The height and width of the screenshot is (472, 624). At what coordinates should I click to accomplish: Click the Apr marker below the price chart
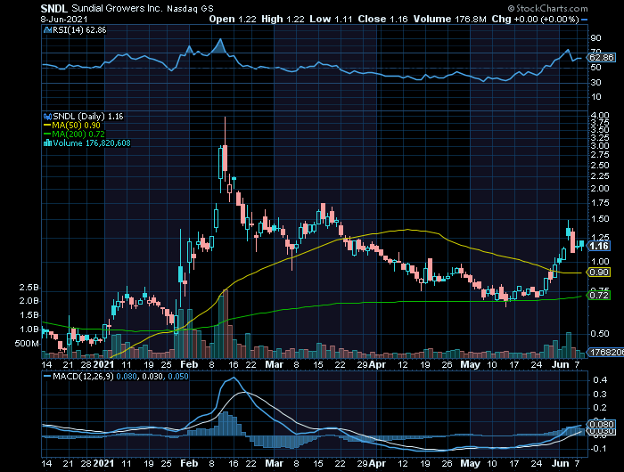[377, 364]
